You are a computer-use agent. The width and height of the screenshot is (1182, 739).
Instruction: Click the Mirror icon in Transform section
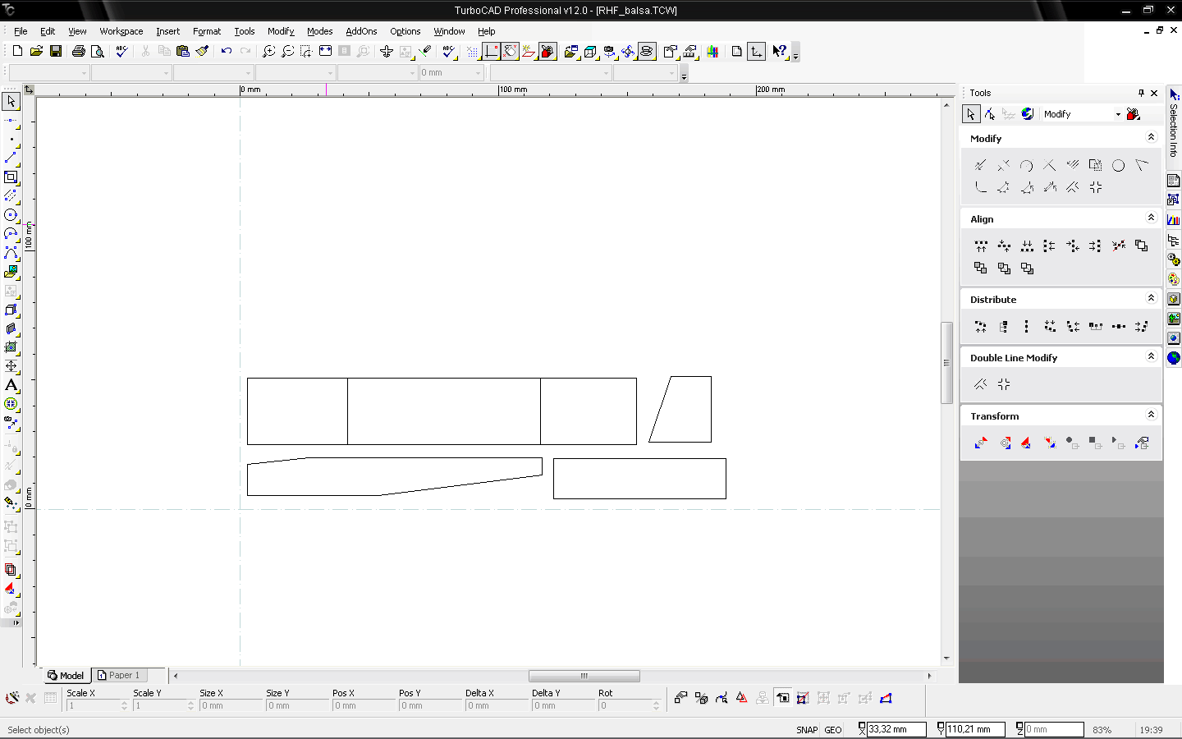click(1027, 443)
